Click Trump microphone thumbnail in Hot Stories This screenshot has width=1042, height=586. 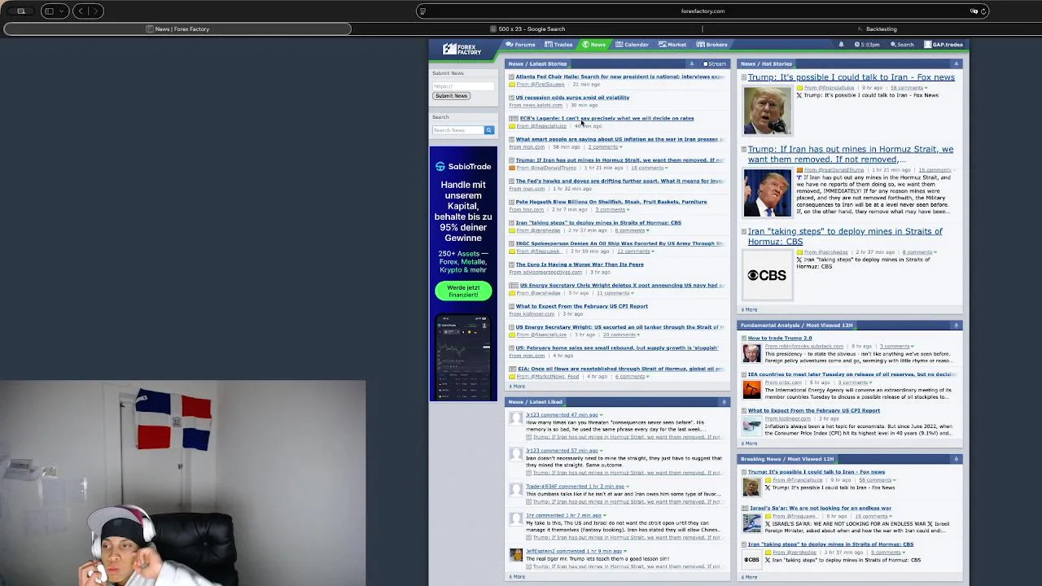(x=767, y=111)
